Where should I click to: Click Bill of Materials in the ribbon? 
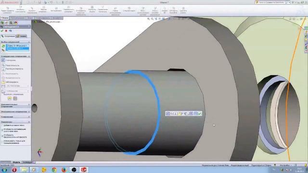point(129,10)
